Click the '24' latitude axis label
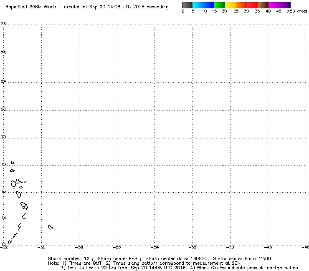309x271 pixels. (3, 81)
